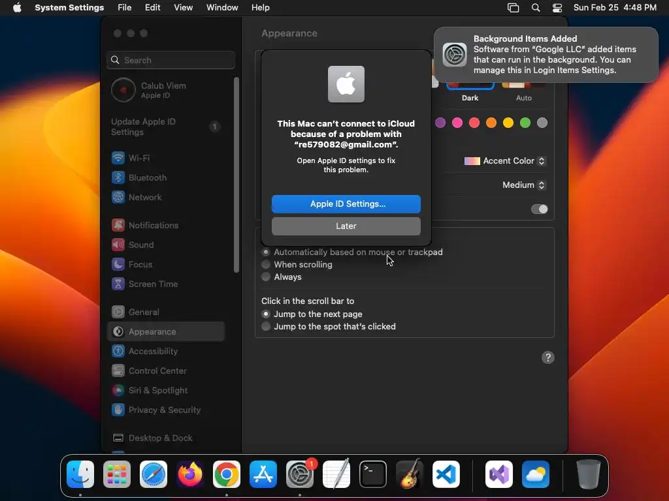
Task: Open the Apple menu
Action: pyautogui.click(x=17, y=8)
